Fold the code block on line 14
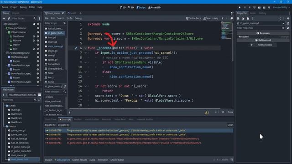Viewport: 292px width, 164px height. coord(85,86)
